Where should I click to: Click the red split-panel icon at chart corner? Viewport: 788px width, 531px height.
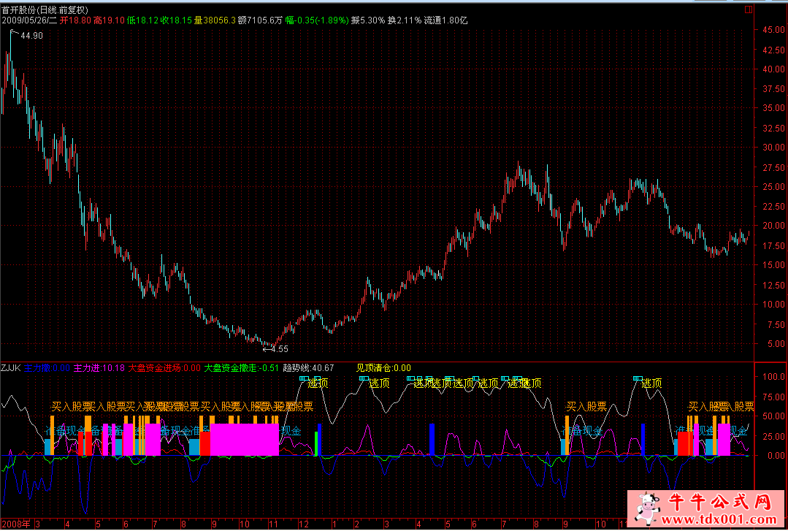pyautogui.click(x=749, y=9)
